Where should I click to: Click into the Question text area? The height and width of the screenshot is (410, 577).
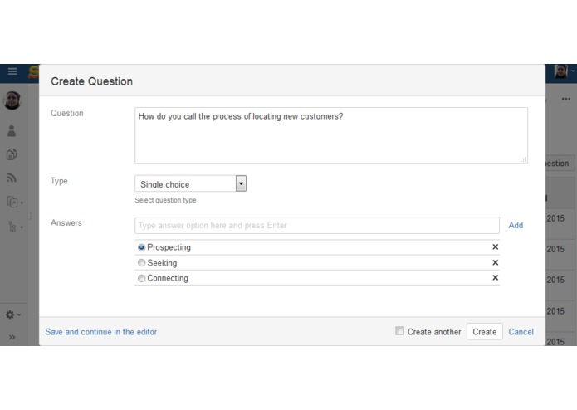tap(331, 135)
